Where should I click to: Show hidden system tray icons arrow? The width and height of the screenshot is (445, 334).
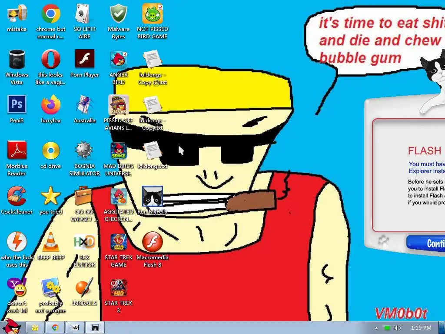376,328
